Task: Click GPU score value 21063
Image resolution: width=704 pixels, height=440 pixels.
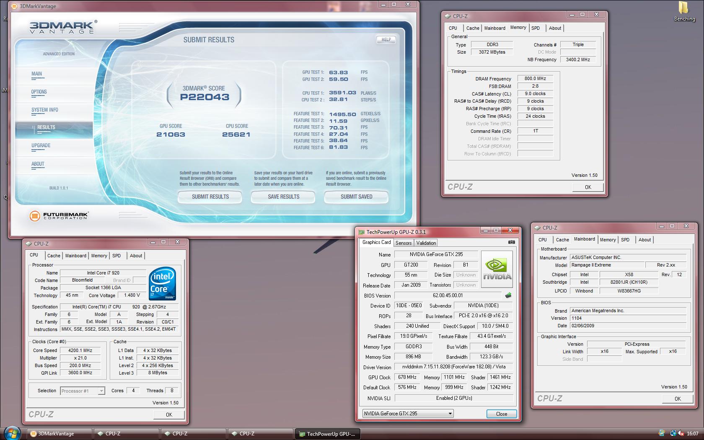Action: [x=171, y=135]
